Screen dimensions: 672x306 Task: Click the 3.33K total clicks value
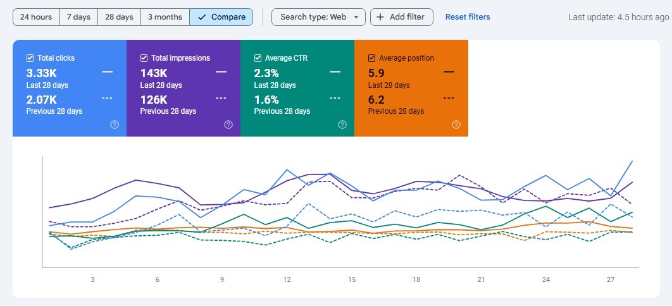(42, 73)
